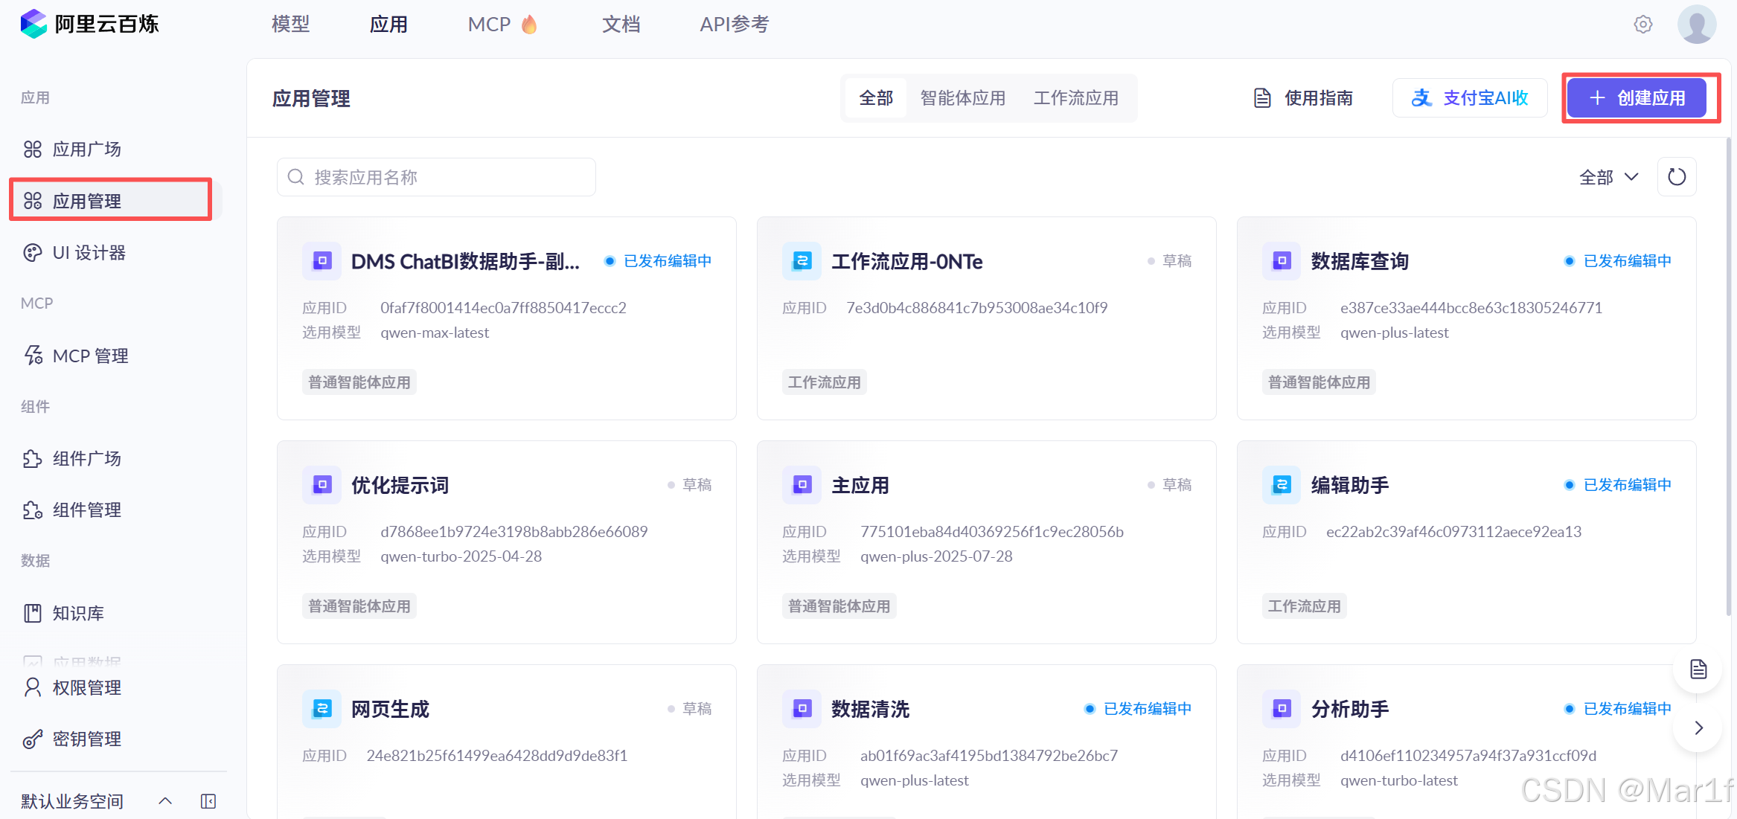
Task: Click 草稿 status on 主应用 card
Action: pyautogui.click(x=1170, y=485)
